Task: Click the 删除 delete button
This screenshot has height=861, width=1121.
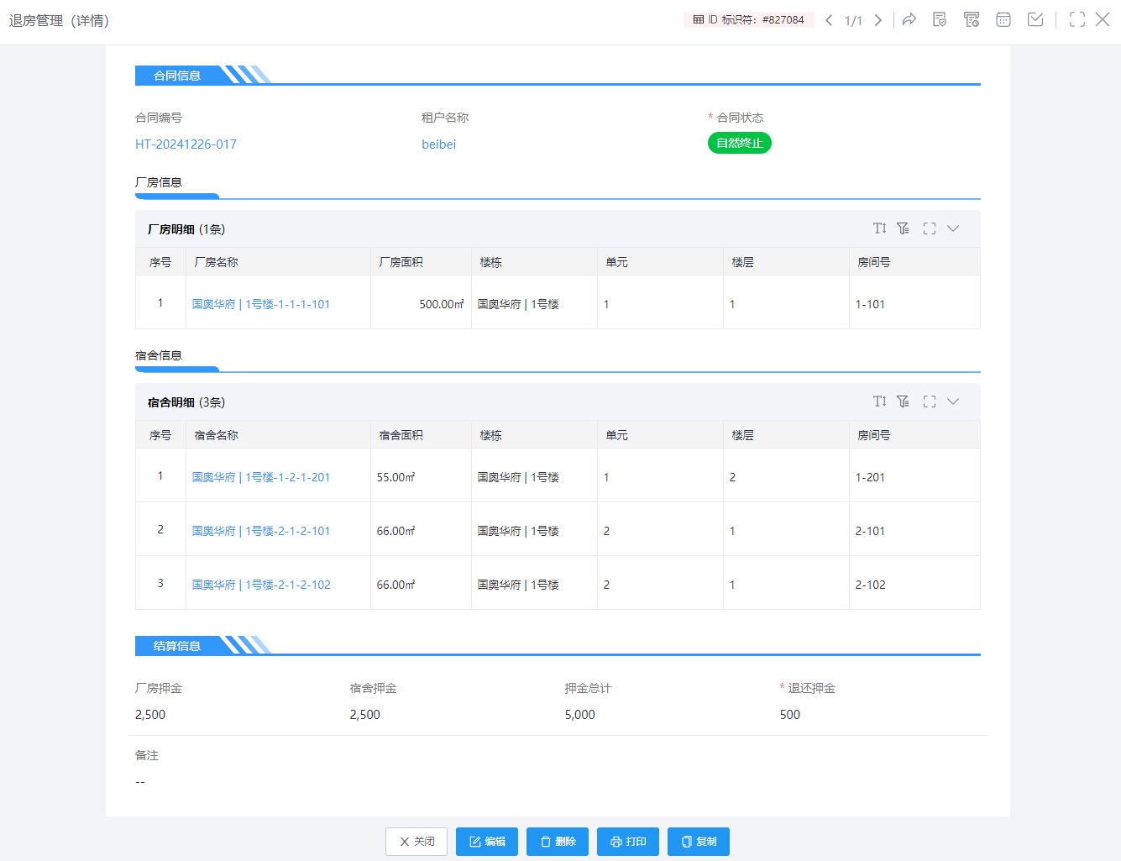Action: tap(558, 842)
